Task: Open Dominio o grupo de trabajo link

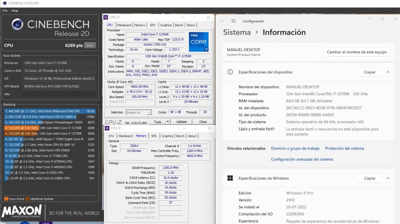Action: point(295,148)
